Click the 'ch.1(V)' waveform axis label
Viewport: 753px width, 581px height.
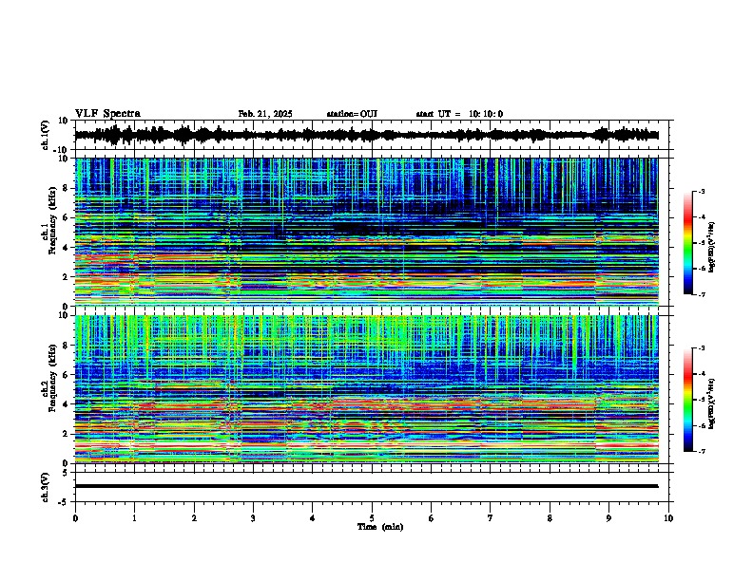coord(45,135)
